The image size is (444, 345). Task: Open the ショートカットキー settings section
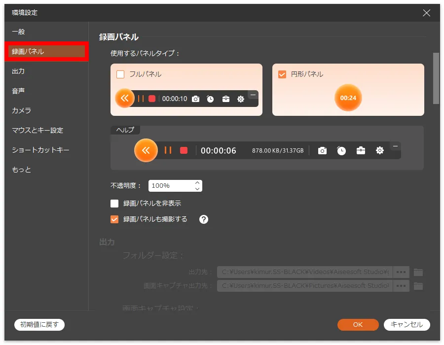[40, 150]
